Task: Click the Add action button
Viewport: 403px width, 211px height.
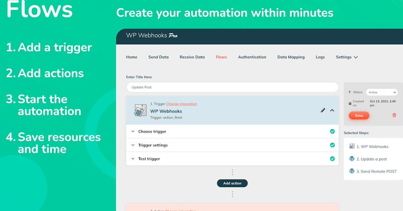Action: coord(232,183)
